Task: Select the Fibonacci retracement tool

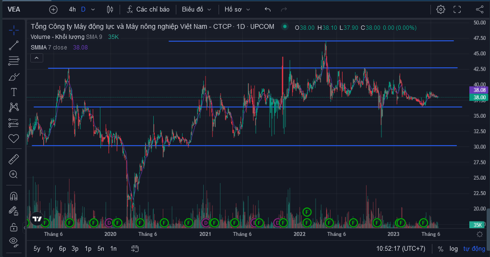Action: [13, 61]
